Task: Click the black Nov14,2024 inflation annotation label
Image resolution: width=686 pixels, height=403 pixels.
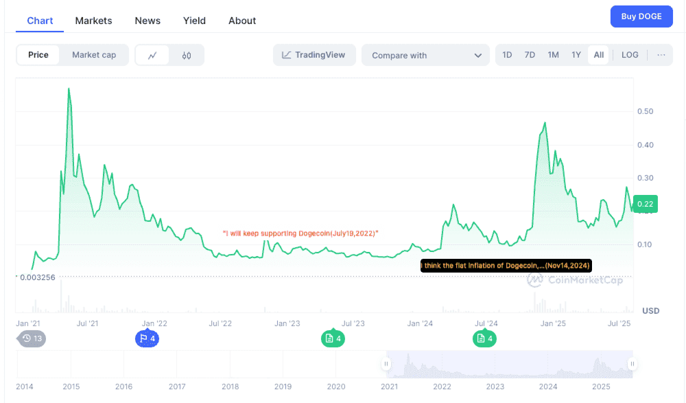Action: point(506,266)
